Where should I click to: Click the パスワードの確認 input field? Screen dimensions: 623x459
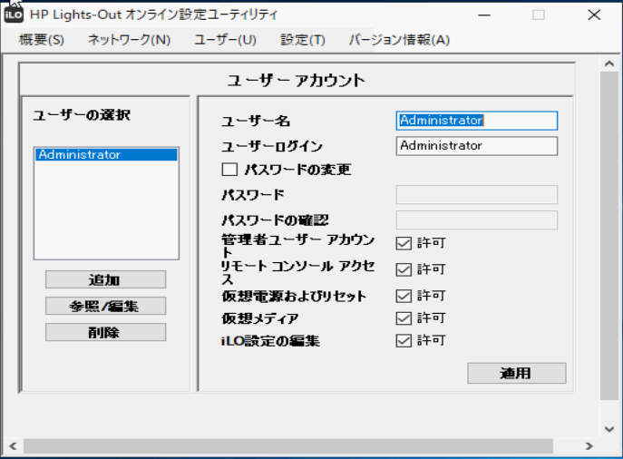click(x=477, y=220)
